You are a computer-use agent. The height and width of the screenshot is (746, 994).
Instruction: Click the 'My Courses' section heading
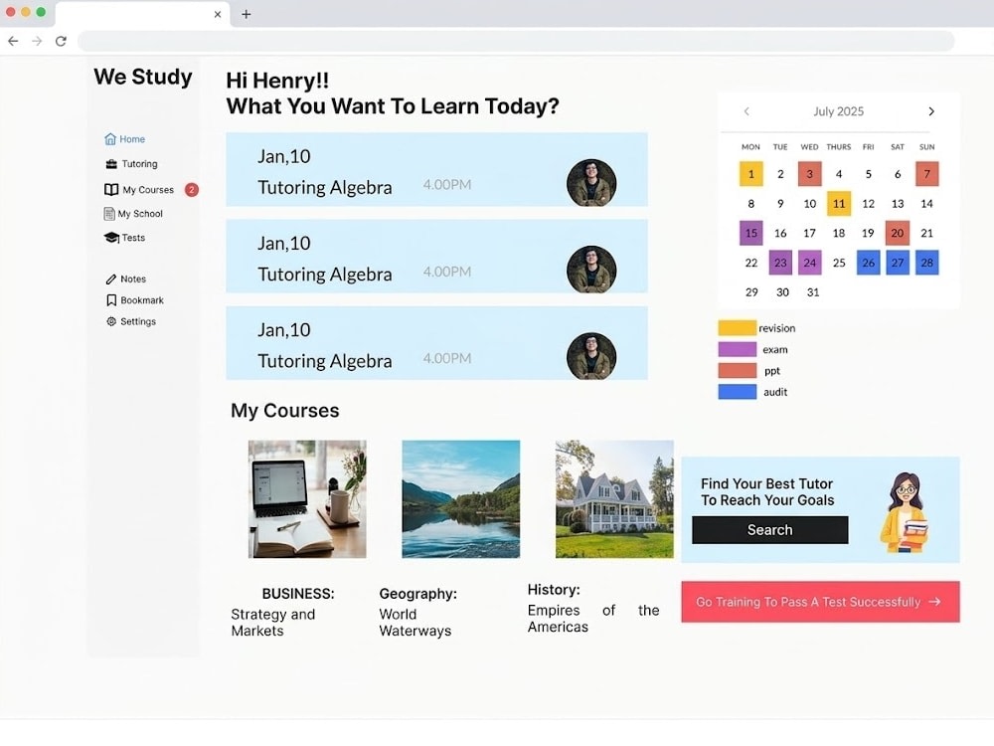[285, 411]
